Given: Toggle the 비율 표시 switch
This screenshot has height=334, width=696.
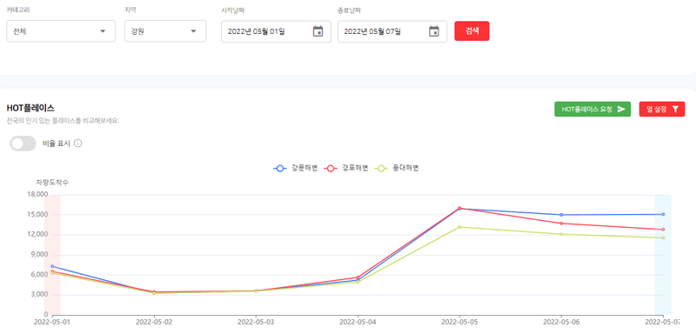Looking at the screenshot, I should 23,144.
